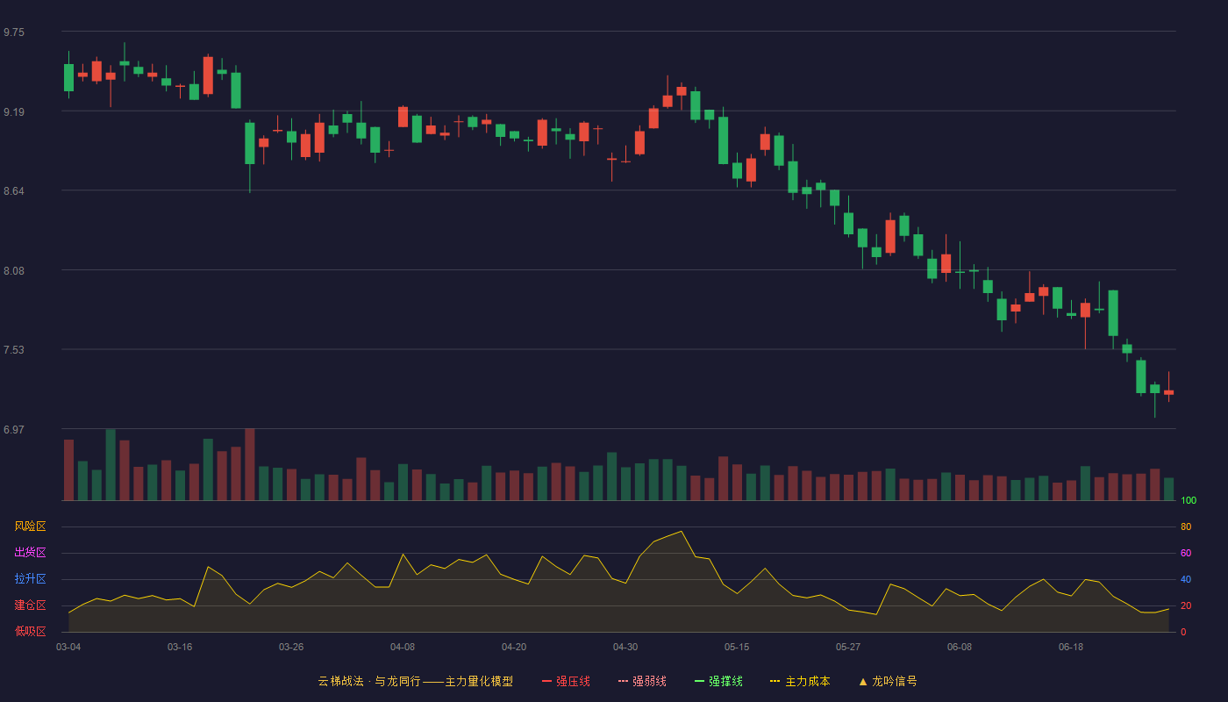Click the 04-20 date label

pyautogui.click(x=514, y=647)
